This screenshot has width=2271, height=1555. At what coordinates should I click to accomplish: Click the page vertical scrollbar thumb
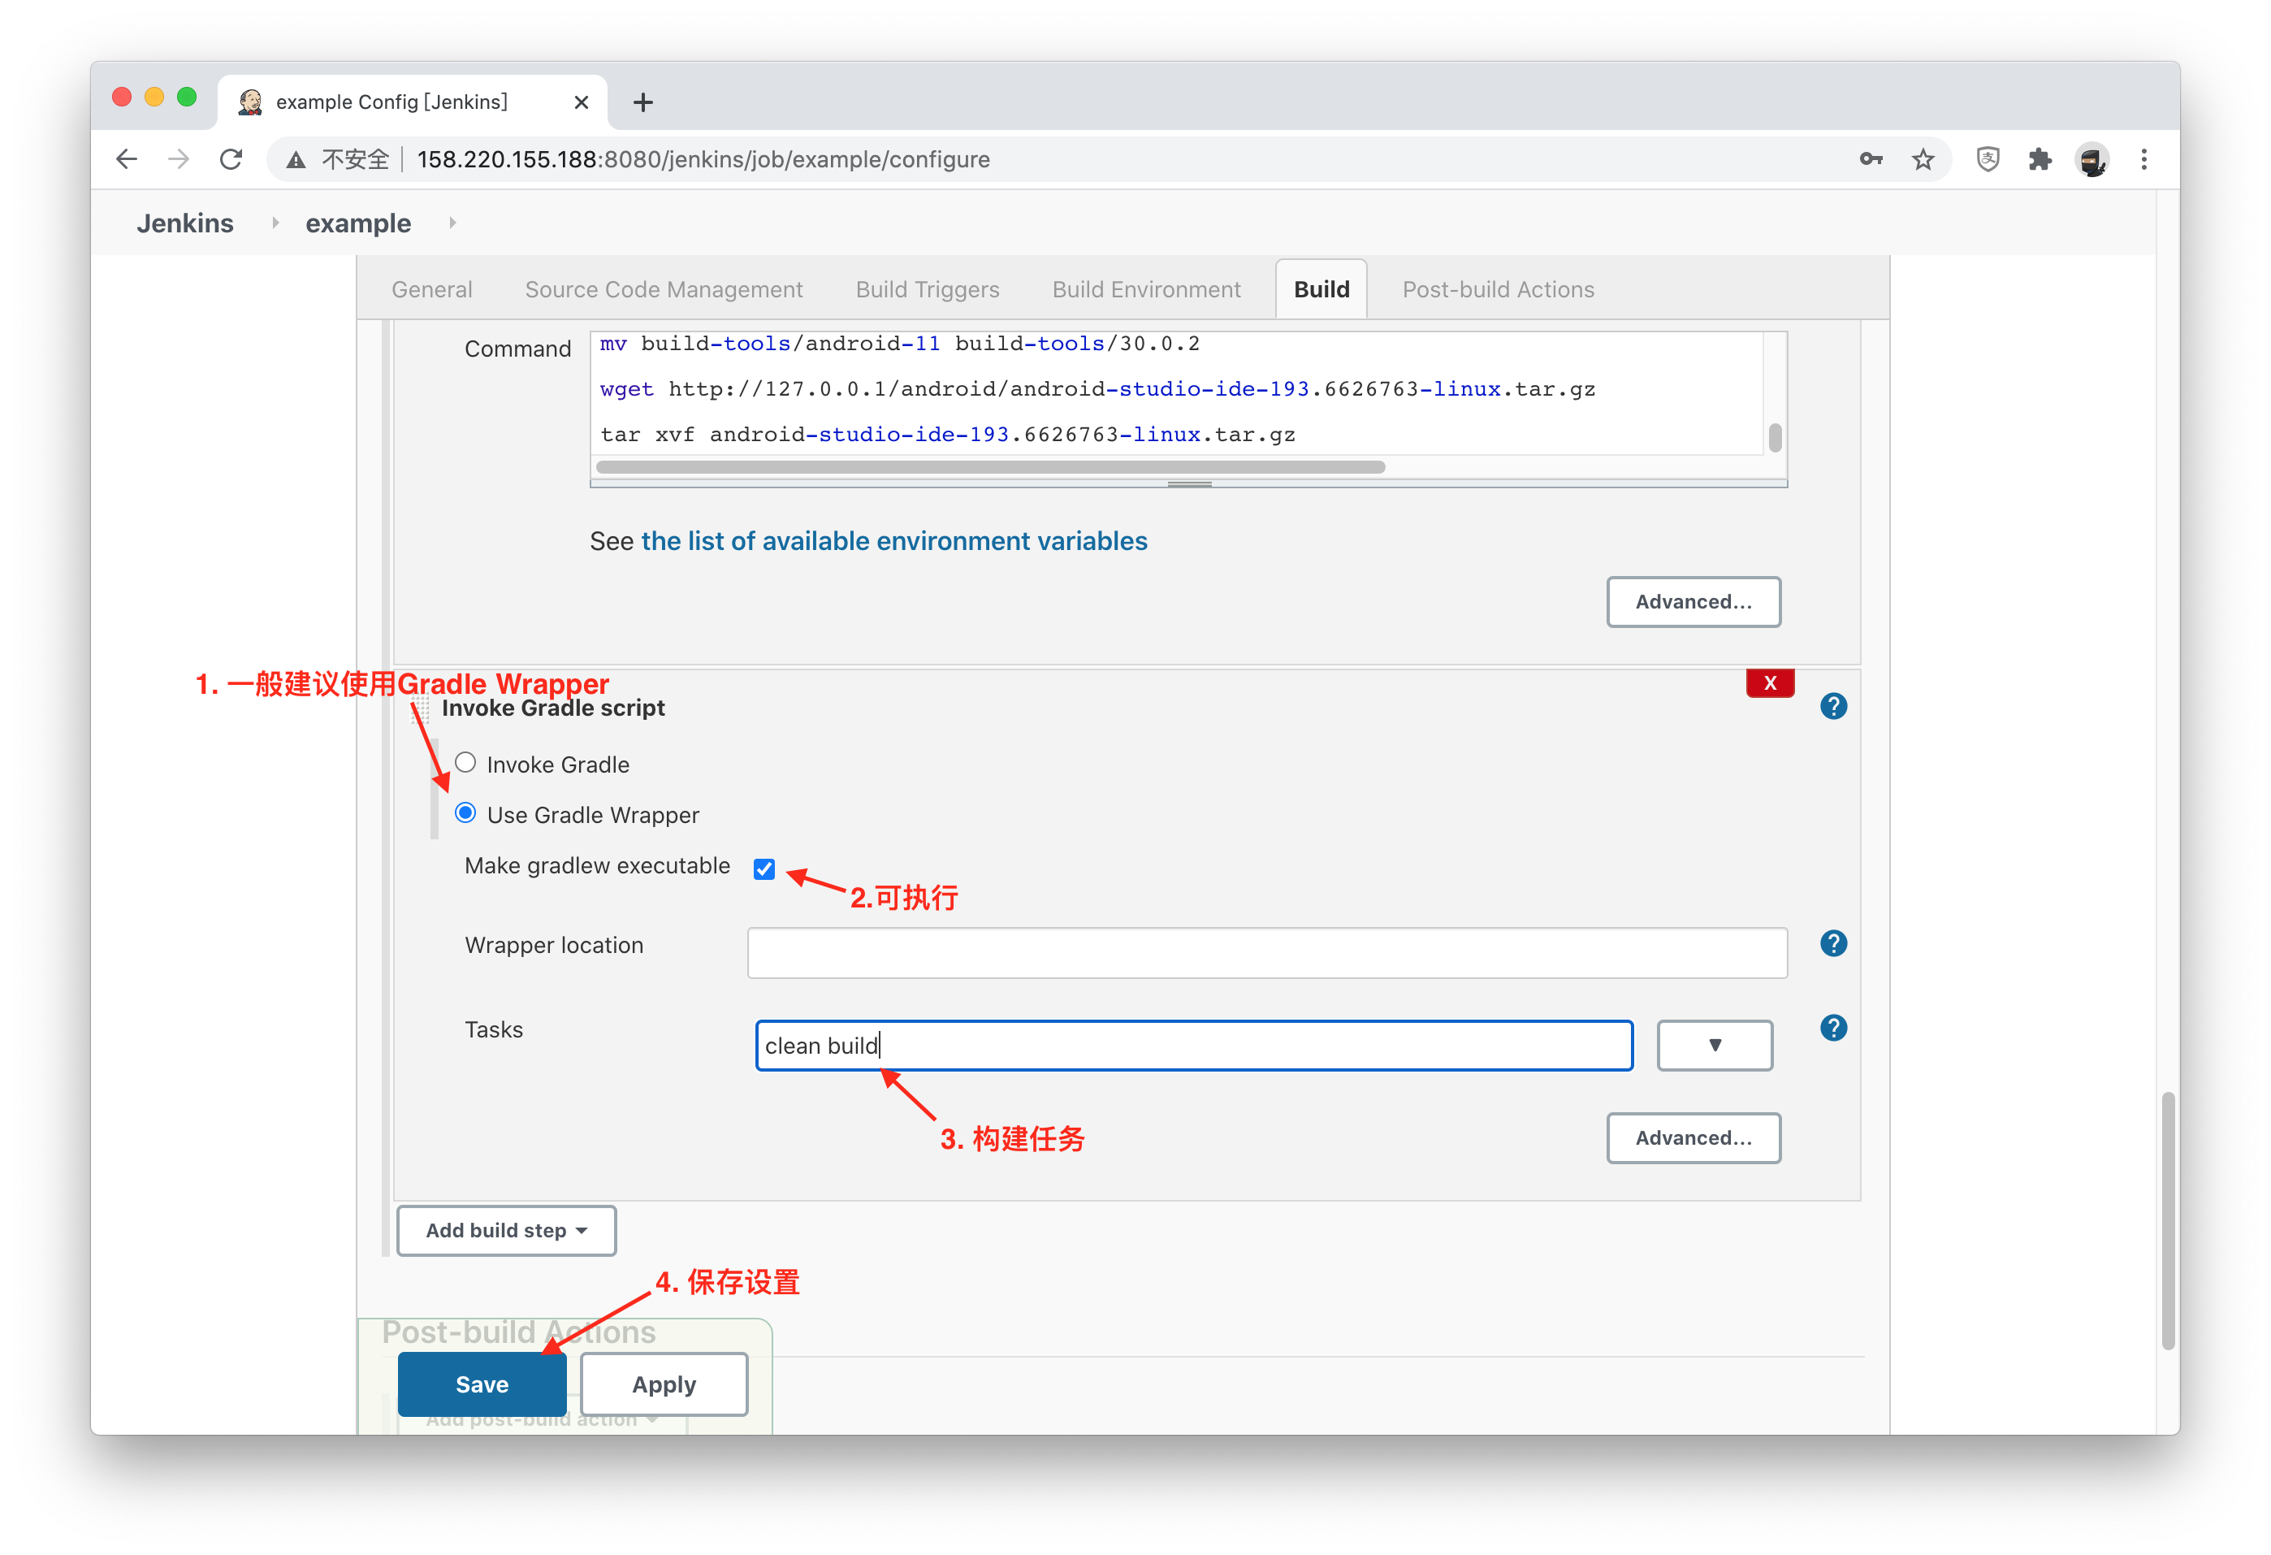coord(2169,1221)
